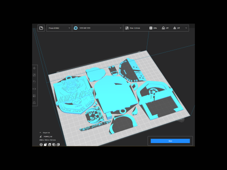
Task: Switch to the 3D view camera icon
Action: pyautogui.click(x=41, y=144)
